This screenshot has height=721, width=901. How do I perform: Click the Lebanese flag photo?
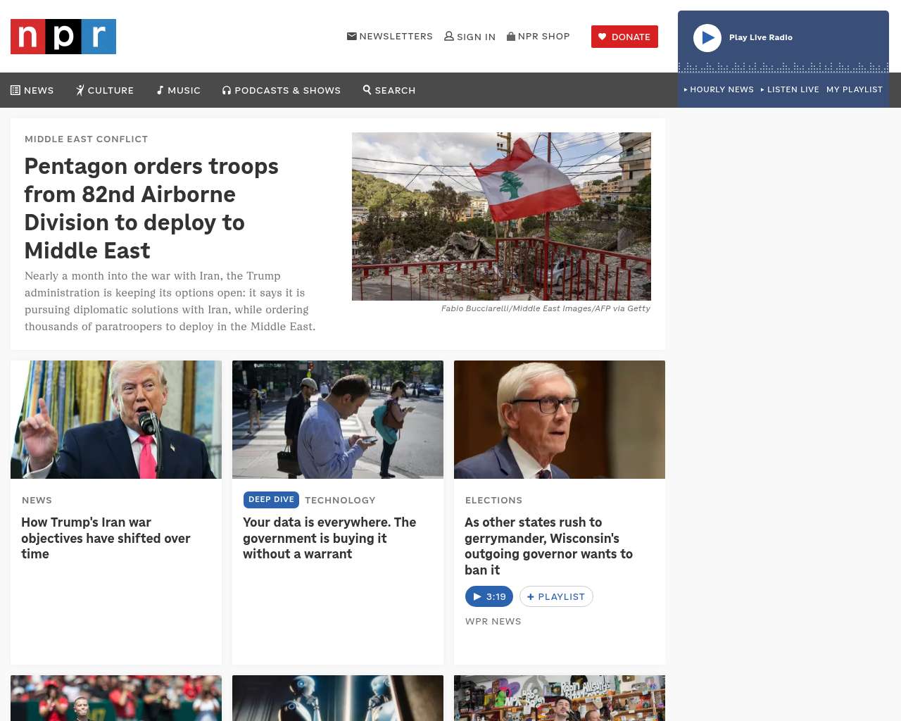click(x=501, y=216)
